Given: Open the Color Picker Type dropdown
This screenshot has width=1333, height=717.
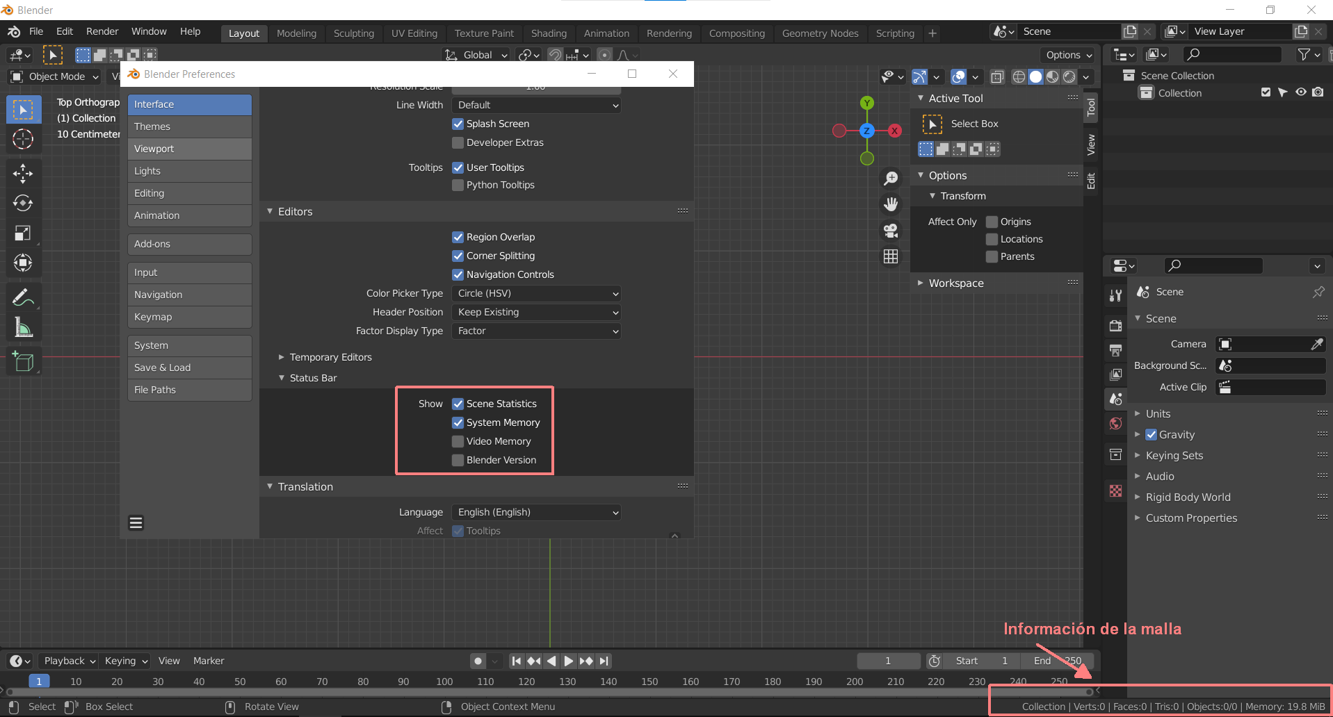Looking at the screenshot, I should point(536,293).
